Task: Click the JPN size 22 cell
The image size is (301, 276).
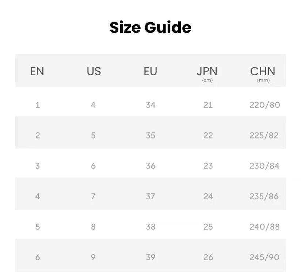Action: pos(208,135)
